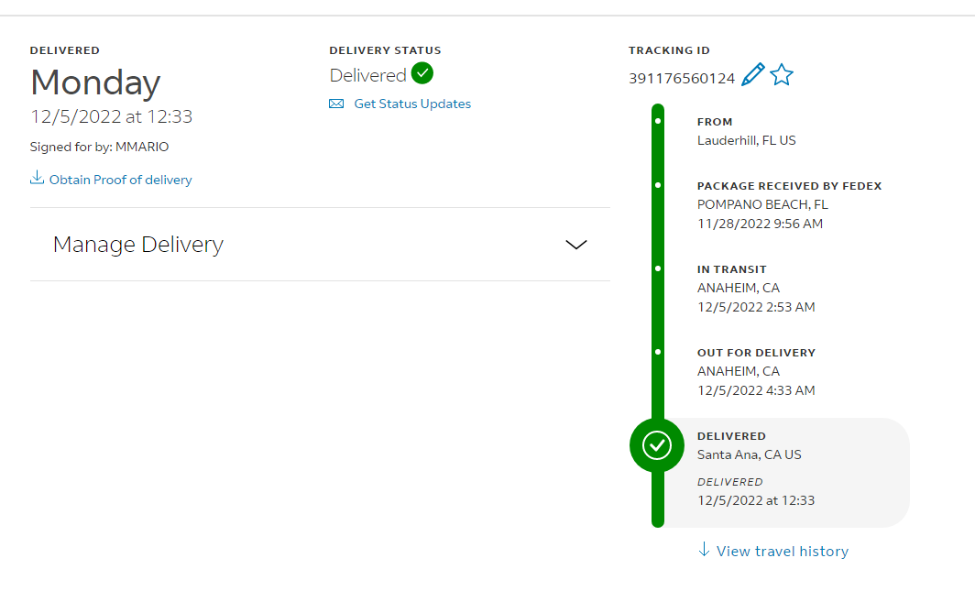
Task: Click the Out for Delivery timeline marker
Action: point(658,352)
